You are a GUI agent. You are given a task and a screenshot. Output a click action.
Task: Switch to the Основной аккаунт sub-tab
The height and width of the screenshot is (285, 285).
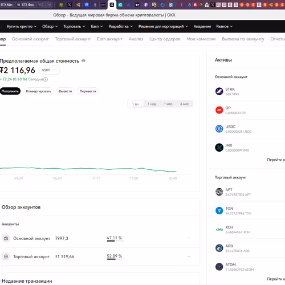[30, 39]
